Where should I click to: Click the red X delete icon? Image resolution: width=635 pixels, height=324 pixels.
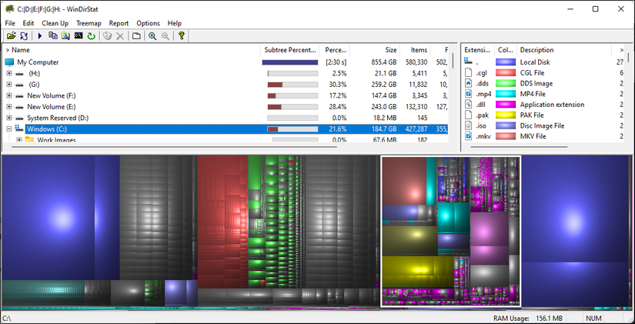(120, 36)
